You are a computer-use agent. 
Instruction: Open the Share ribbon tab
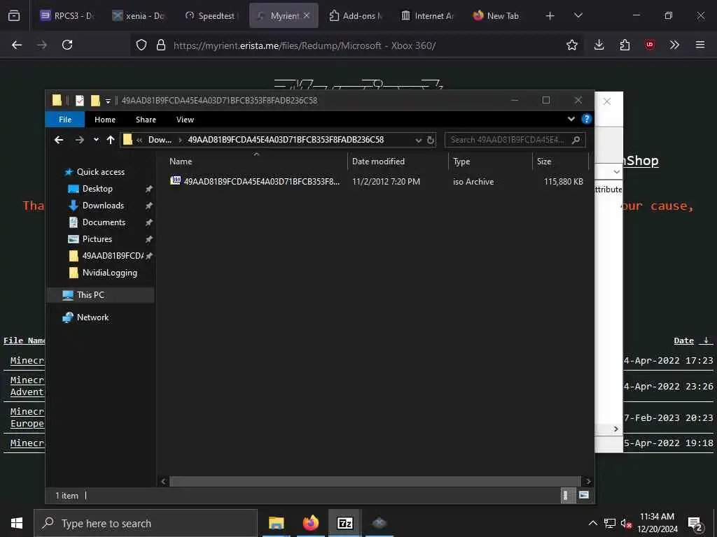146,120
